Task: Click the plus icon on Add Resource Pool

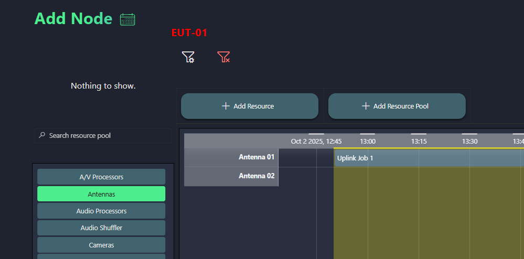Action: click(x=366, y=106)
